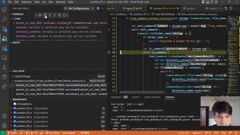Collapse the Watch section
Screen dimensions: 240x135
(x=11, y=42)
